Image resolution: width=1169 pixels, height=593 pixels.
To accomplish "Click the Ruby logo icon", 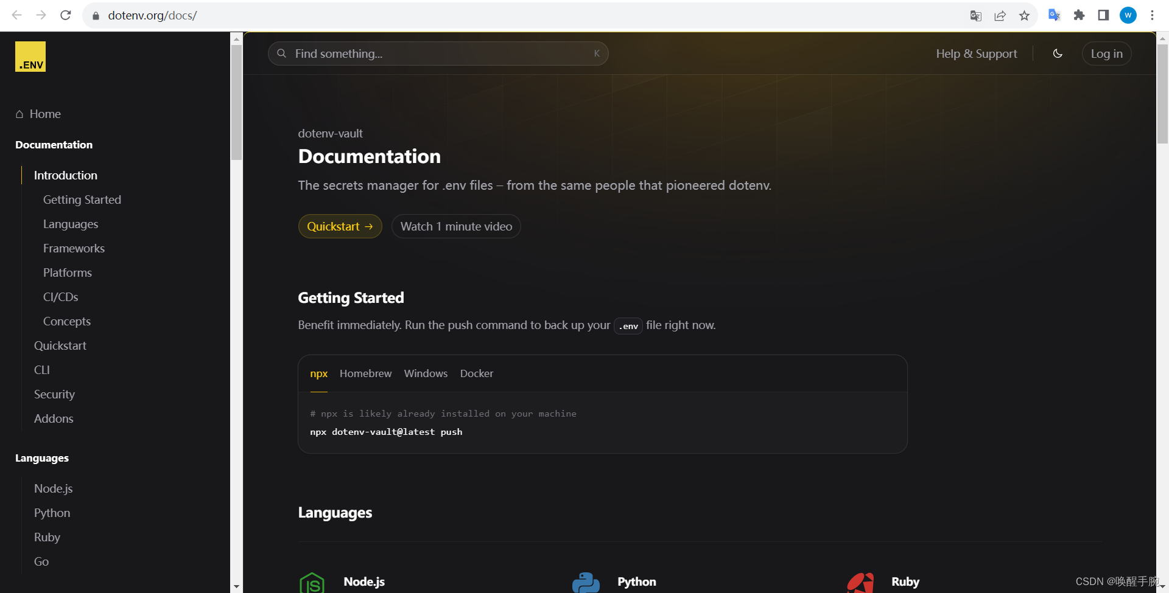I will pos(860,583).
